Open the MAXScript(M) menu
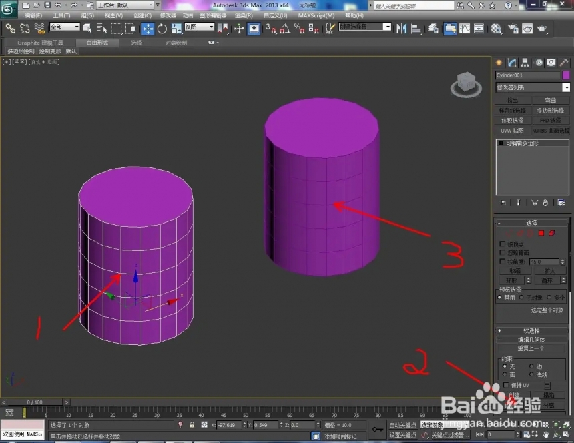Viewport: 574px width, 443px height. click(x=316, y=15)
